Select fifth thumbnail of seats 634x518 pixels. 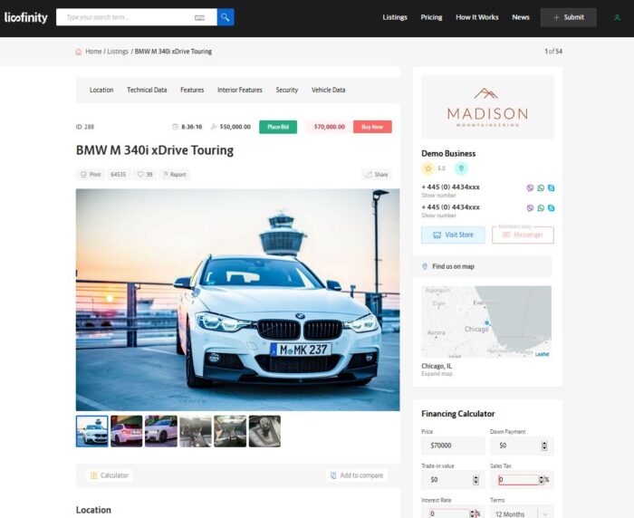(x=230, y=431)
